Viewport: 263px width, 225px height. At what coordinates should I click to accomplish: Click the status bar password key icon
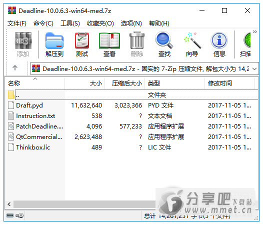pyautogui.click(x=19, y=215)
